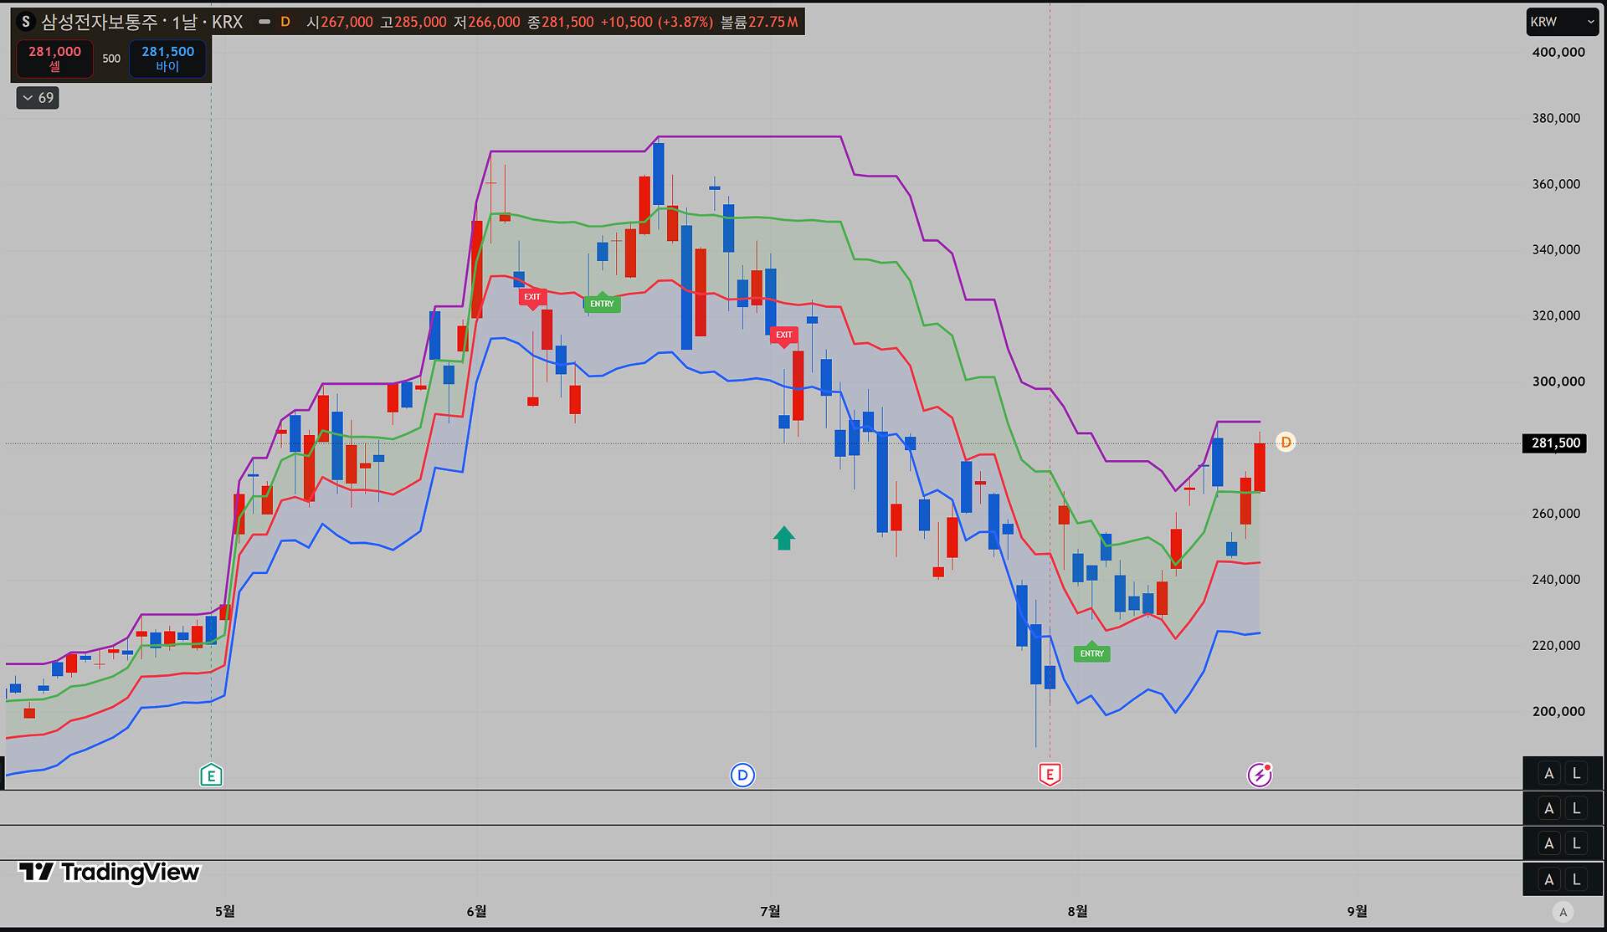Toggle auto scale A in the second pane
Image resolution: width=1607 pixels, height=932 pixels.
[x=1548, y=808]
